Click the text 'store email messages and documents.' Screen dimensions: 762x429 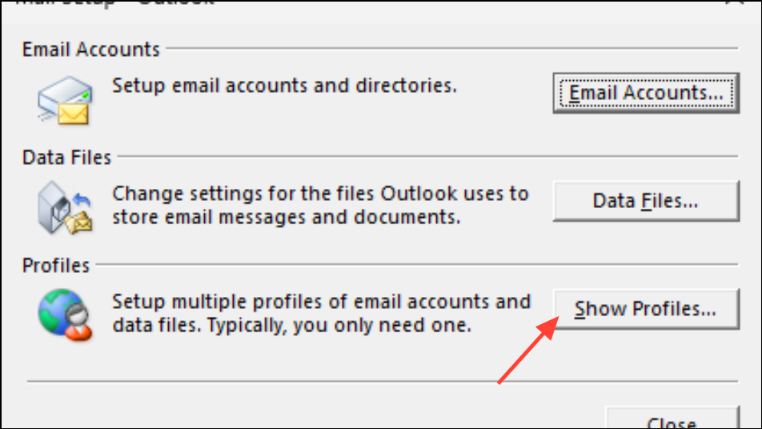(287, 217)
